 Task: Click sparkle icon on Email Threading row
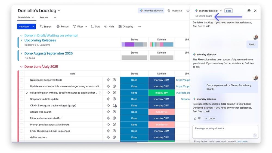pos(108,131)
